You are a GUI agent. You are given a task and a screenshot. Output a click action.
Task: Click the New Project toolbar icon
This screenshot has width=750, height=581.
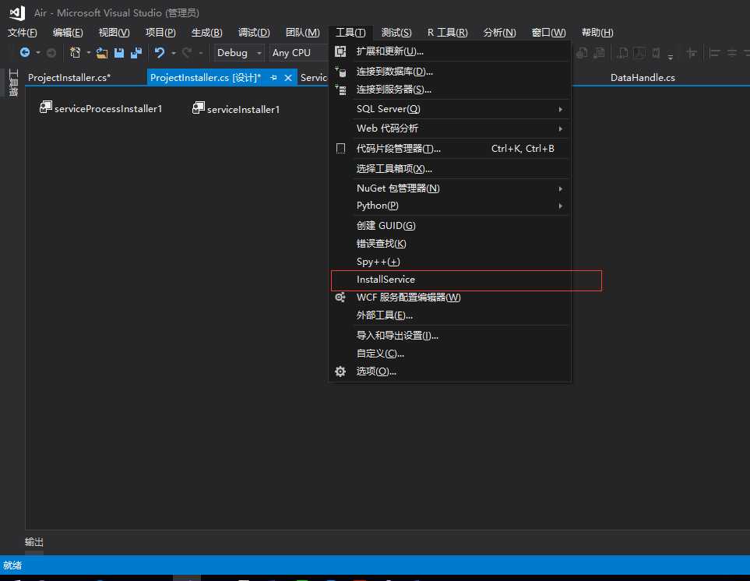pyautogui.click(x=75, y=53)
